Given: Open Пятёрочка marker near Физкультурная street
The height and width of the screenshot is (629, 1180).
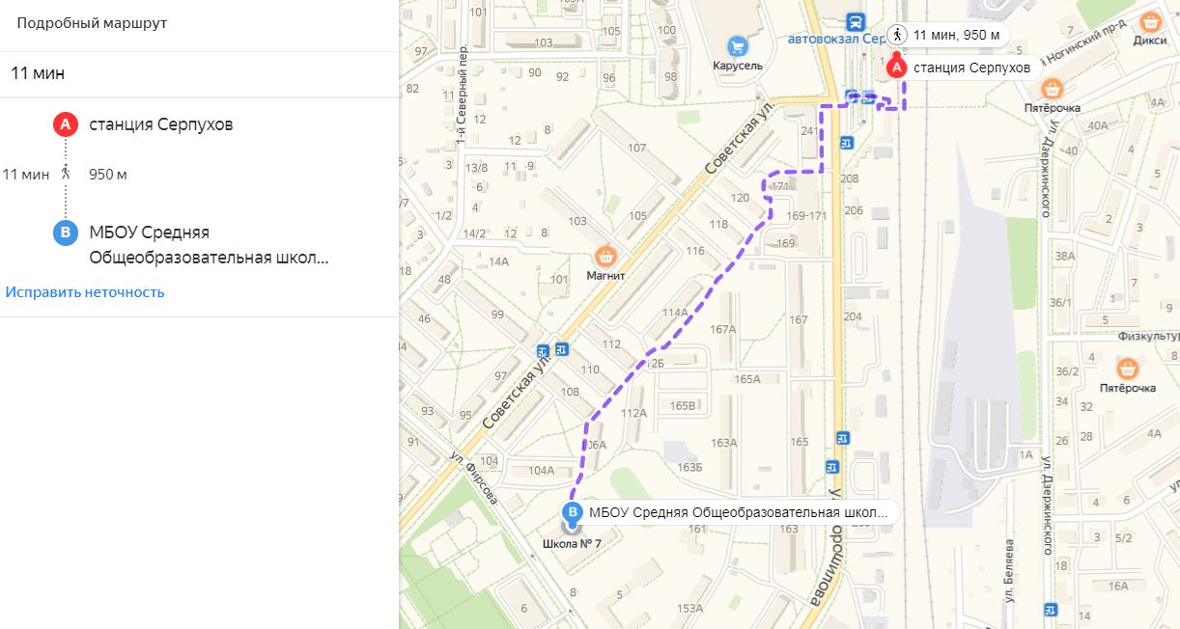Looking at the screenshot, I should coord(1126,369).
